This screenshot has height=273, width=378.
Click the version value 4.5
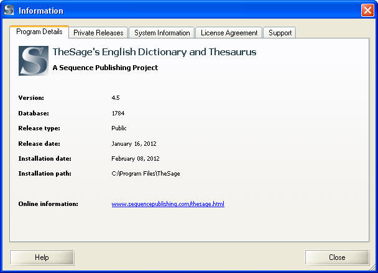point(116,97)
